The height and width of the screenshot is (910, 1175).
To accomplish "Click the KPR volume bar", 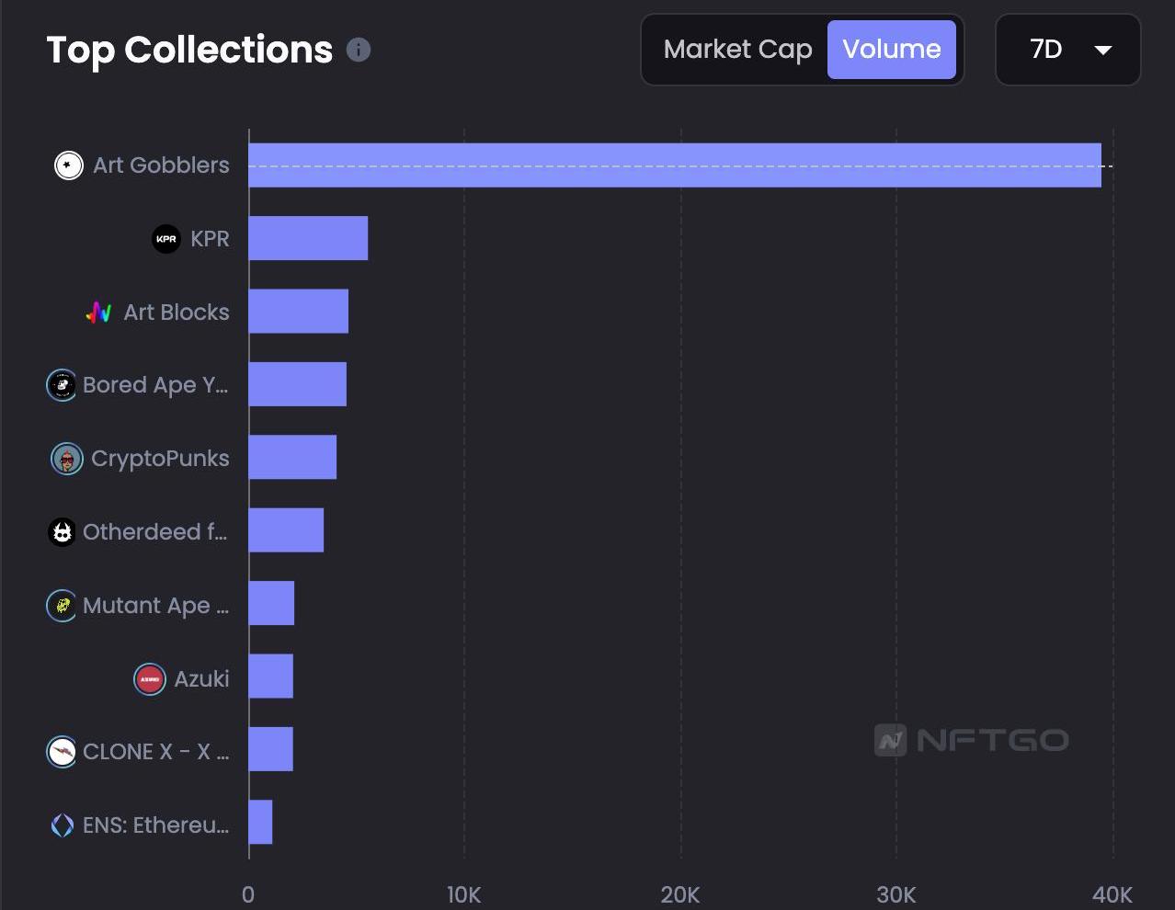I will (308, 239).
